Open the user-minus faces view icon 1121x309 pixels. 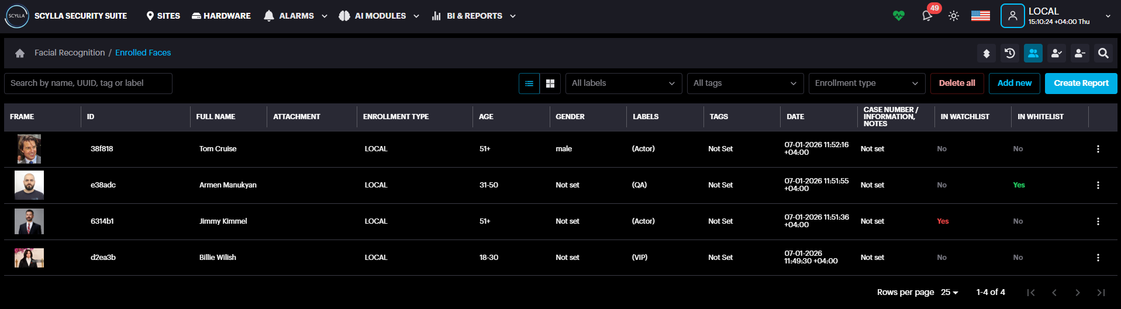(x=1080, y=53)
